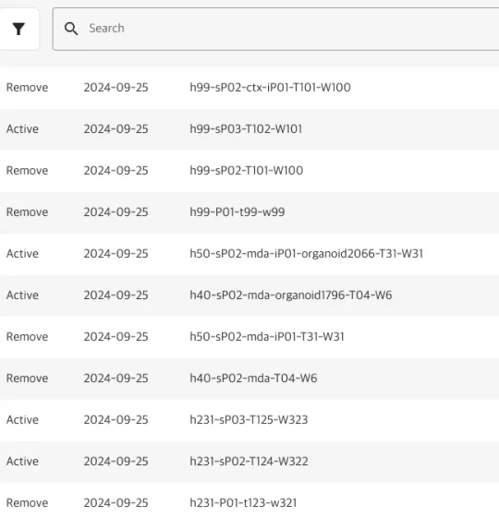Click Active status for h99-sP03-T102-W101
This screenshot has width=499, height=517.
pos(22,129)
